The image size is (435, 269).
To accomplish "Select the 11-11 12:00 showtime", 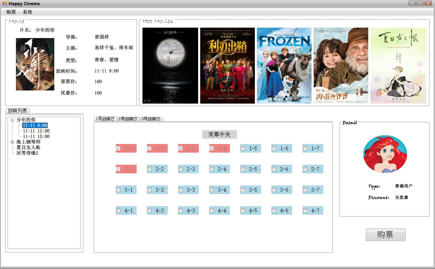I will pos(36,131).
